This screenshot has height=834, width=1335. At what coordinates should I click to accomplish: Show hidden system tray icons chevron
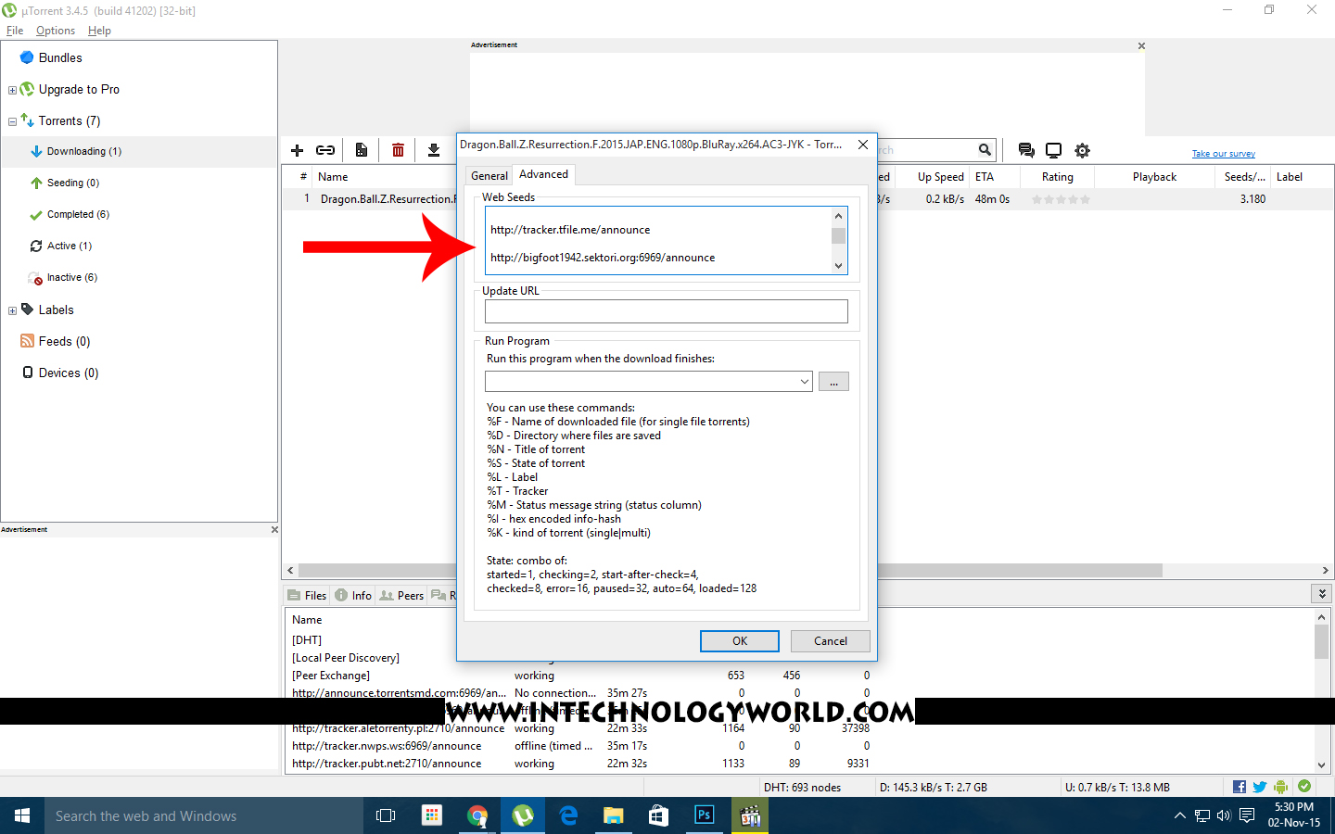[1179, 815]
